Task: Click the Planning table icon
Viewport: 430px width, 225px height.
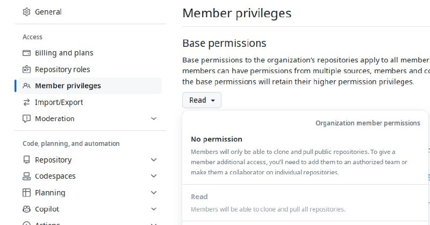Action: (x=26, y=193)
